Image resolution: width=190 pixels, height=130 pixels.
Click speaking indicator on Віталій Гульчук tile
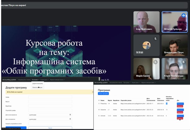(x=183, y=15)
